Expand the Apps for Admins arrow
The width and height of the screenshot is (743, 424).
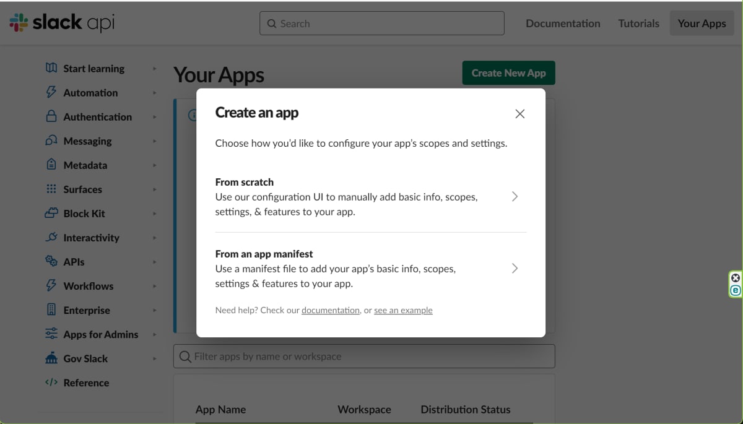[x=154, y=334]
